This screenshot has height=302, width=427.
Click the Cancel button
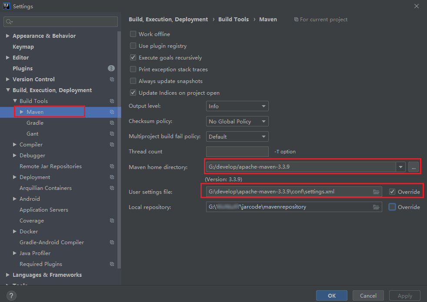(x=368, y=295)
